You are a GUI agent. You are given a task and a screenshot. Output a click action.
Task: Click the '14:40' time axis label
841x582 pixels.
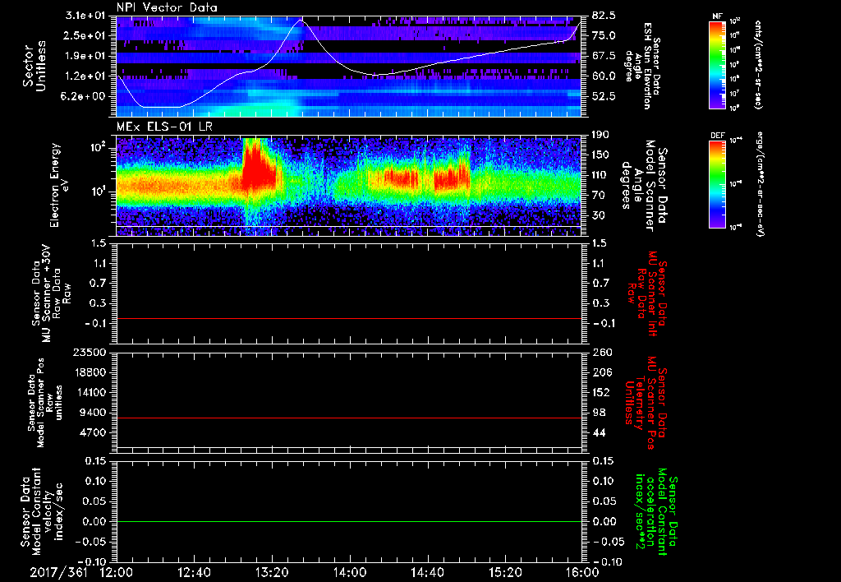tap(427, 572)
